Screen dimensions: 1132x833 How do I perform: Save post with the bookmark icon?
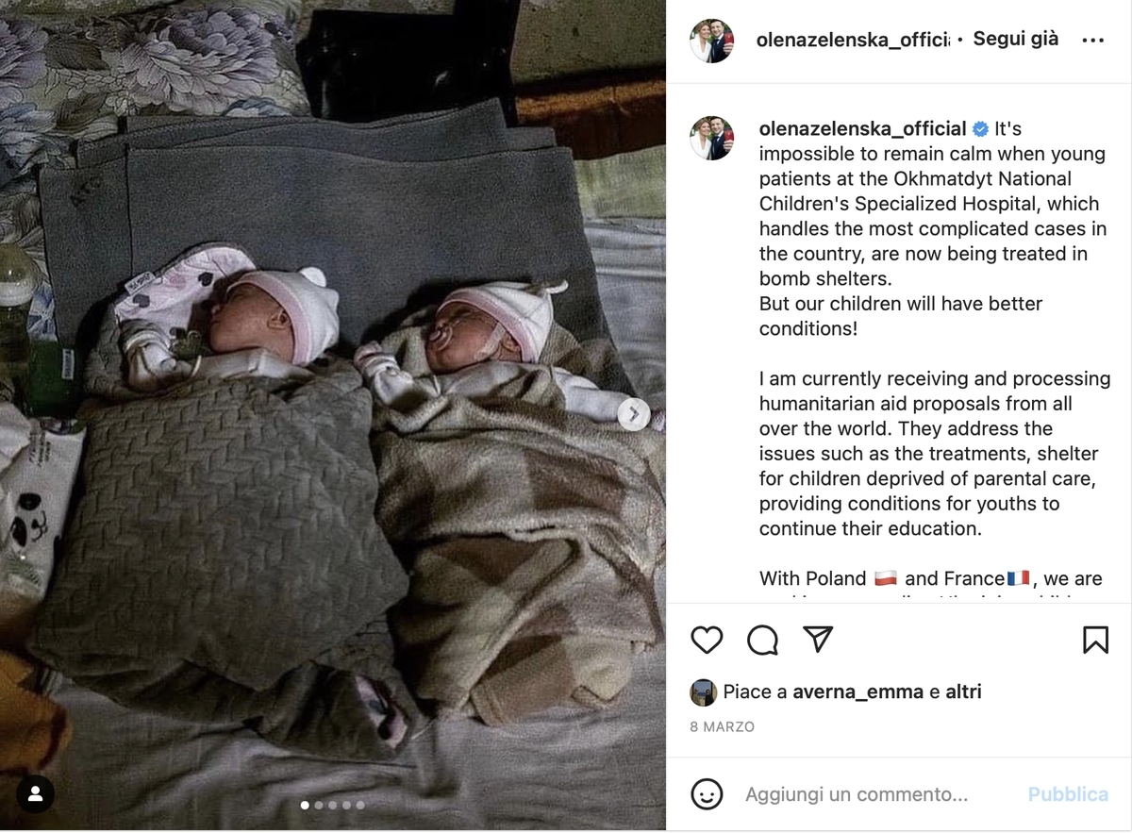point(1095,641)
